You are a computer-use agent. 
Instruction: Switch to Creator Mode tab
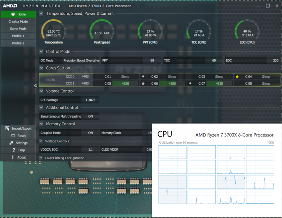[x=18, y=21]
